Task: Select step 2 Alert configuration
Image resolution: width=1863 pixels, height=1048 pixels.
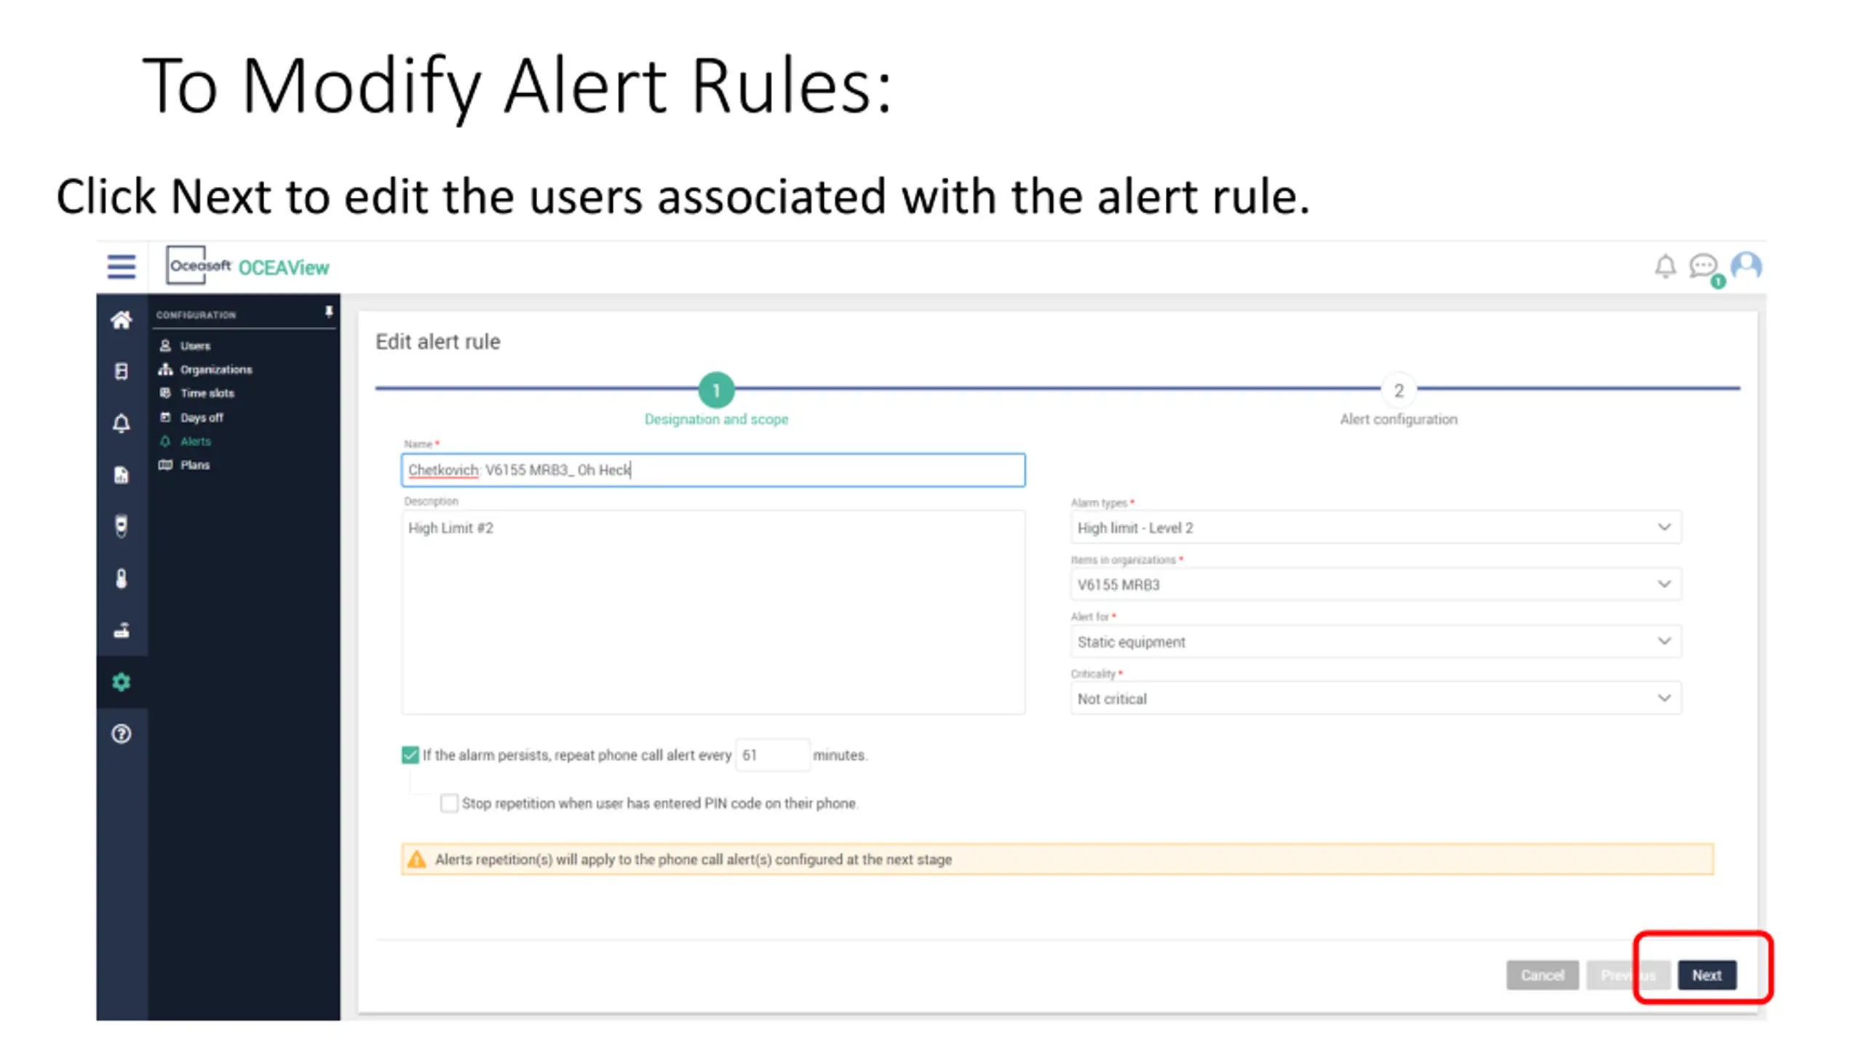Action: 1398,399
